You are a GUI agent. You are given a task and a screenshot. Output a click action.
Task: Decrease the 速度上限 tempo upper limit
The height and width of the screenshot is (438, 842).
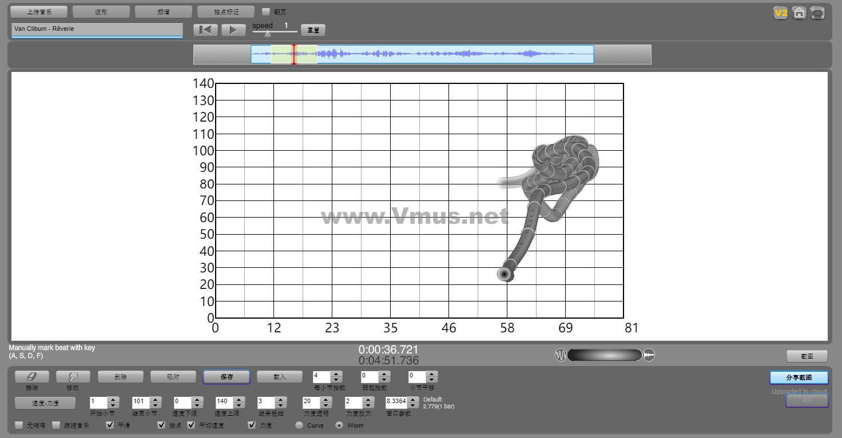240,405
